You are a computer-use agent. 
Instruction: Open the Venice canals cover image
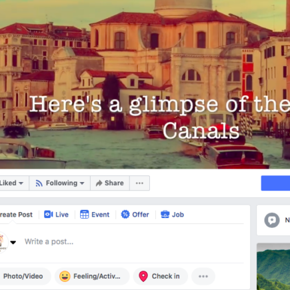tap(145, 84)
